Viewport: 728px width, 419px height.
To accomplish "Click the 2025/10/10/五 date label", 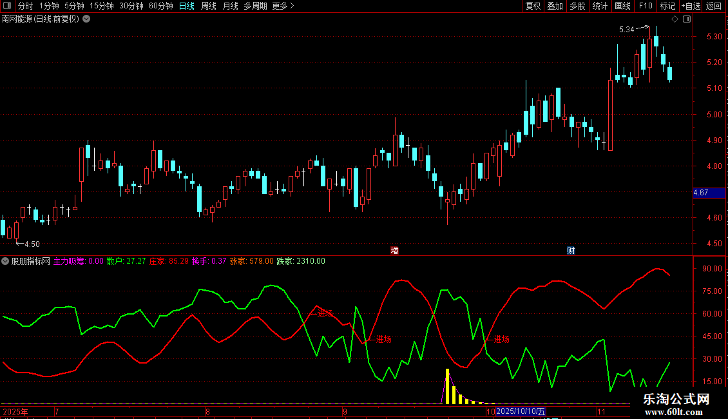I will [x=521, y=411].
